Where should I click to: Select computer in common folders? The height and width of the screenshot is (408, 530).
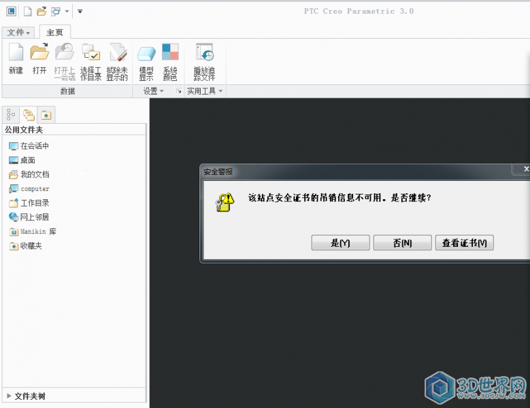[29, 188]
